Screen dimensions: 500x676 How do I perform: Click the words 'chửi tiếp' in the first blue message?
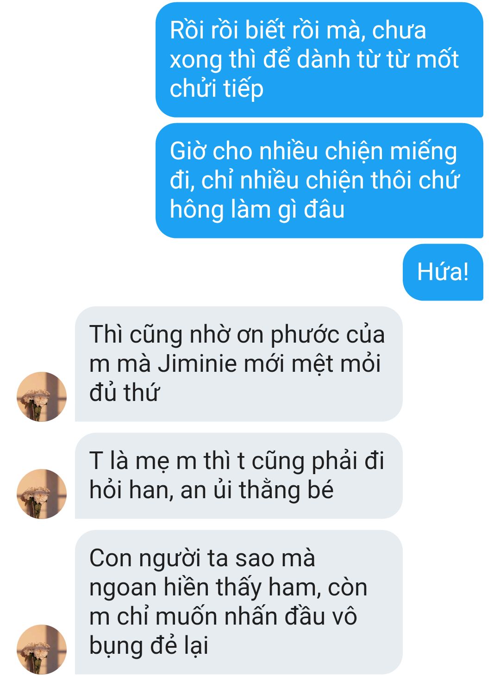(x=217, y=88)
